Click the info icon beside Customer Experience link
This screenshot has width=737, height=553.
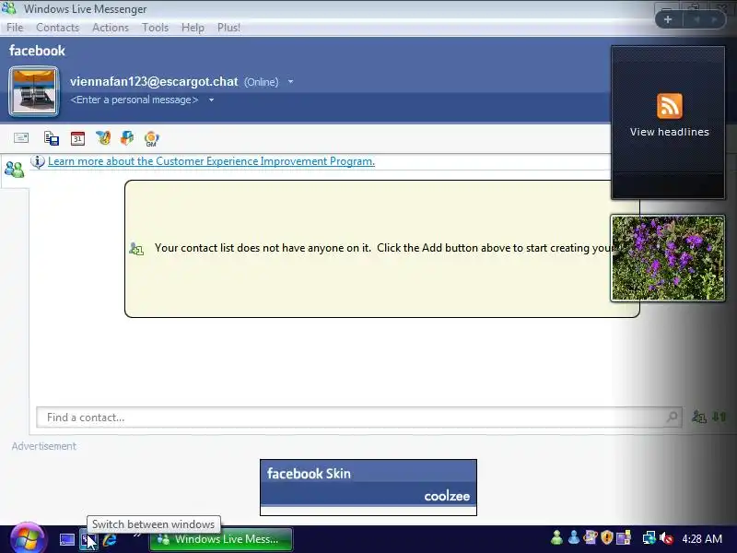pos(38,162)
